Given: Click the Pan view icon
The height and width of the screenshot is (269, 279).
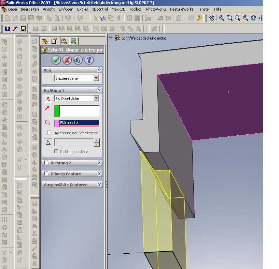Looking at the screenshot, I should click(x=261, y=18).
